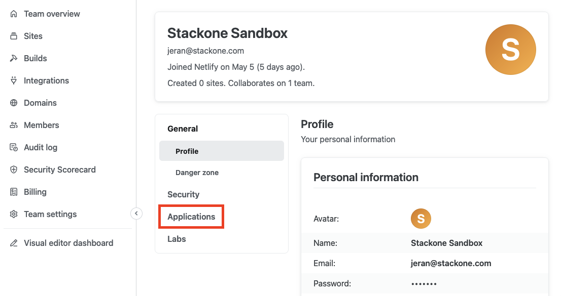Click the Visual editor pencil icon
The image size is (561, 296).
click(14, 243)
